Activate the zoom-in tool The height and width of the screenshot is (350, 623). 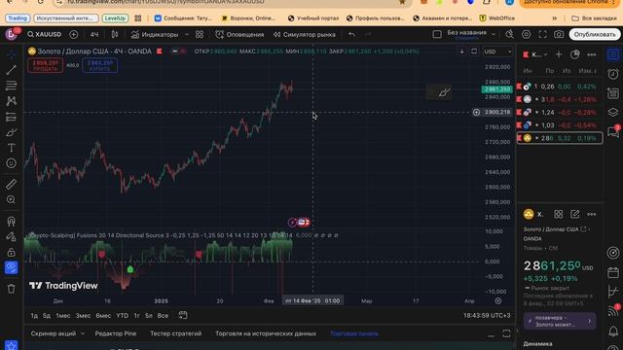point(11,199)
